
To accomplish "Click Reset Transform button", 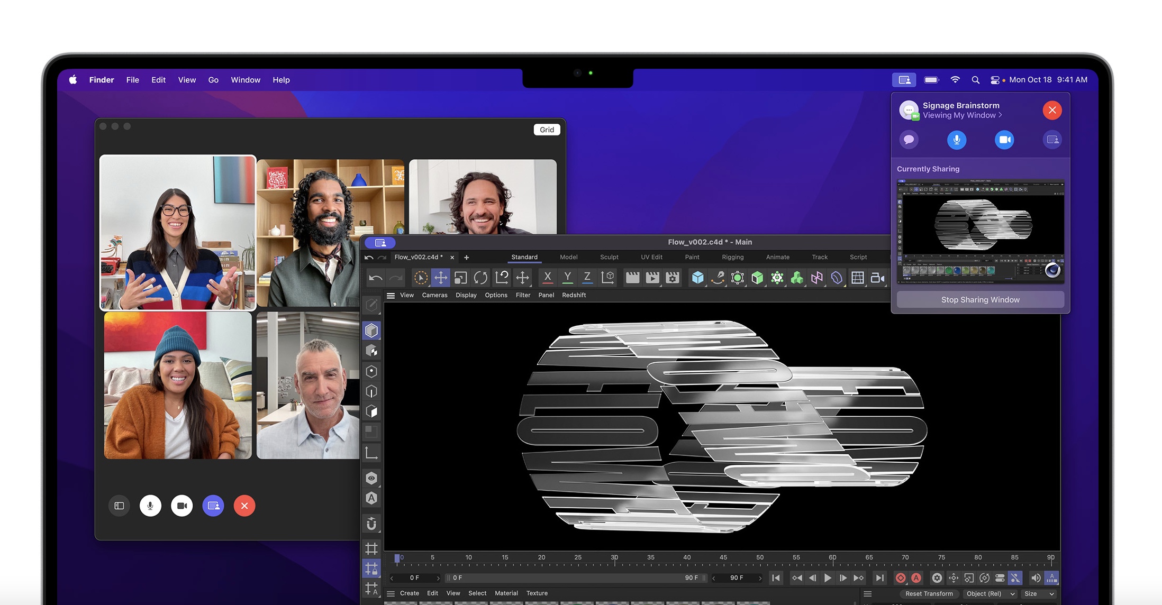I will [929, 594].
